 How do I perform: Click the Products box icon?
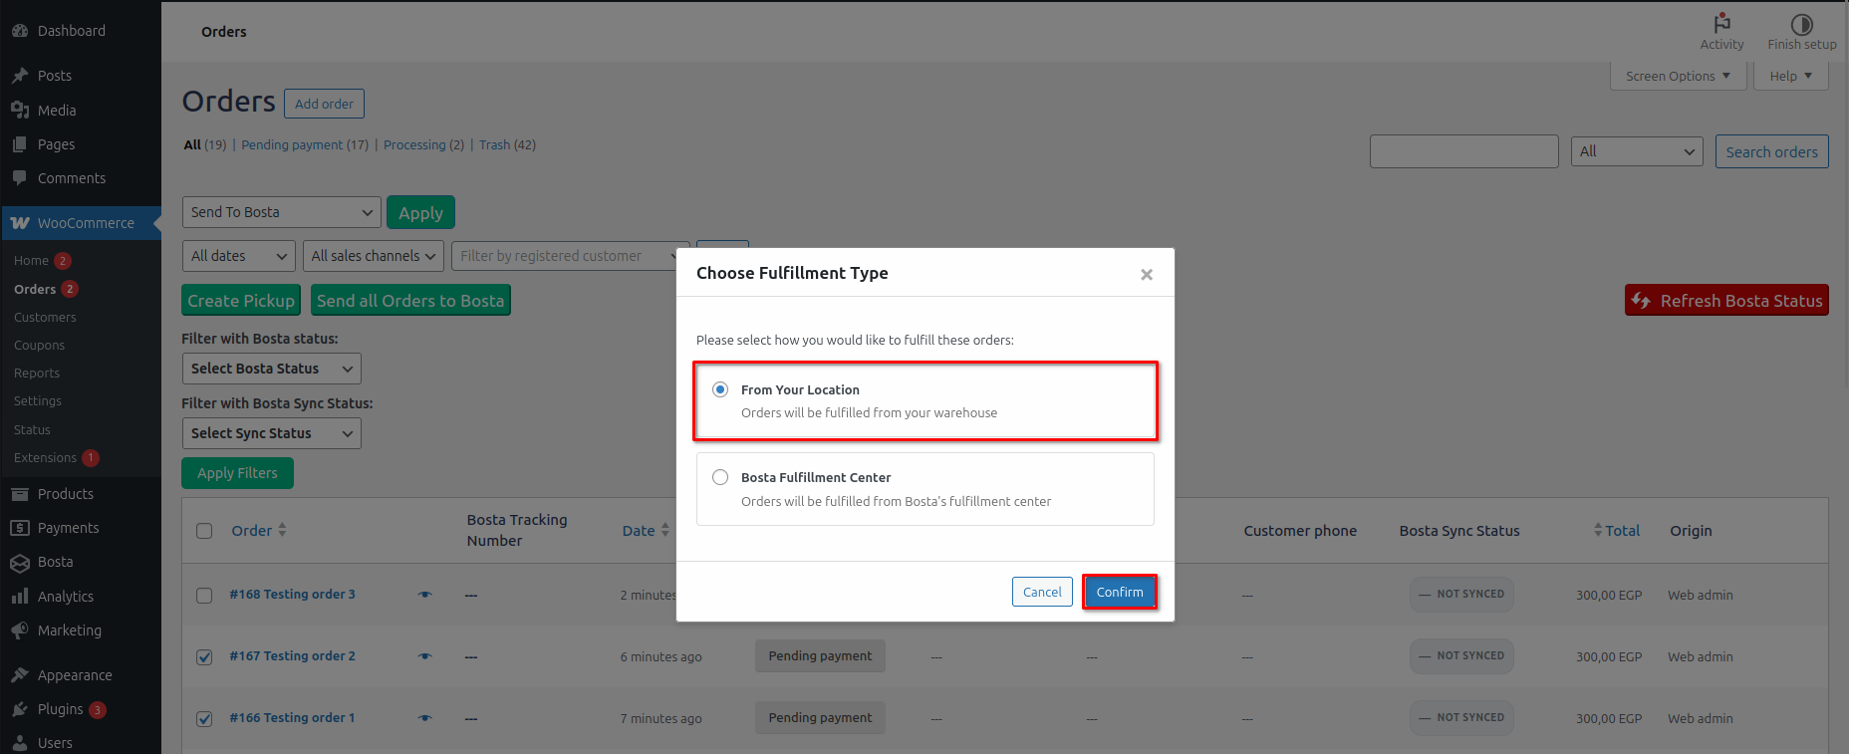click(x=20, y=494)
